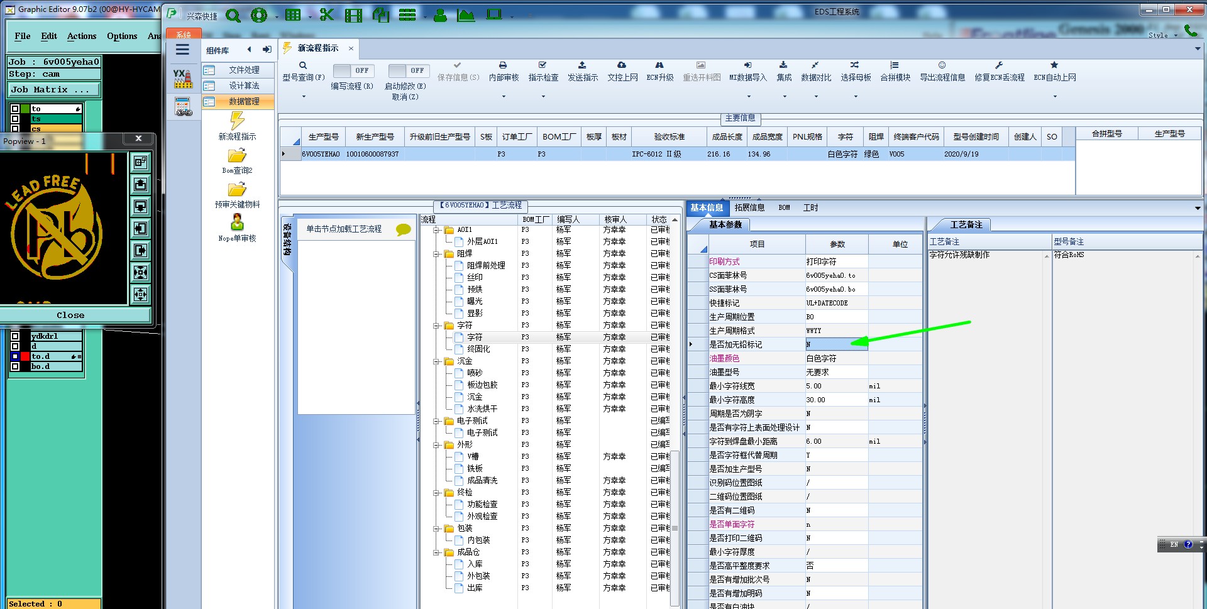
Task: Click the green grid table icon in the top bar
Action: [293, 15]
